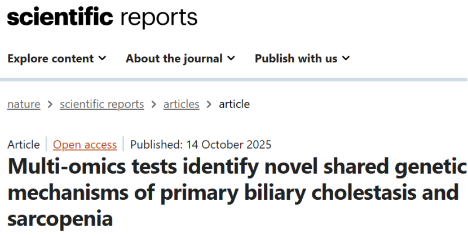This screenshot has width=468, height=238.
Task: Click 'Multi-omics' in the article title
Action: 61,167
